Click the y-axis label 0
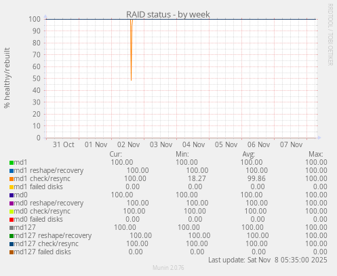This screenshot has width=337, height=276. click(39, 138)
